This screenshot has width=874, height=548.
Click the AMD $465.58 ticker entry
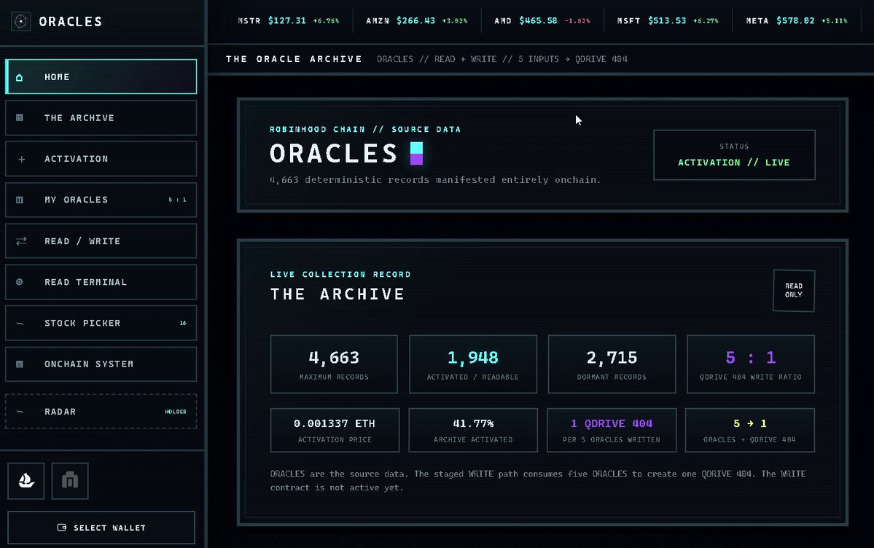click(542, 20)
